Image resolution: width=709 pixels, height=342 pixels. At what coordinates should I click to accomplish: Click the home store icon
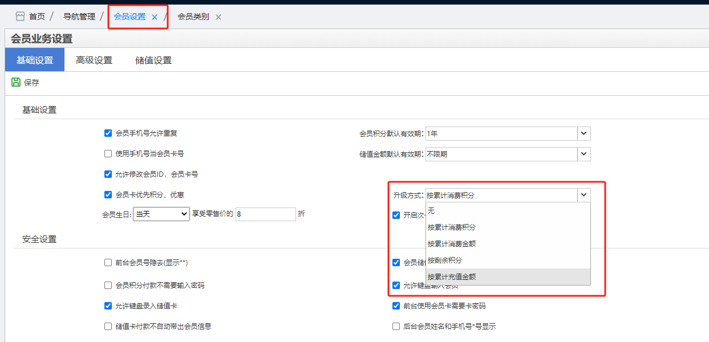[20, 17]
